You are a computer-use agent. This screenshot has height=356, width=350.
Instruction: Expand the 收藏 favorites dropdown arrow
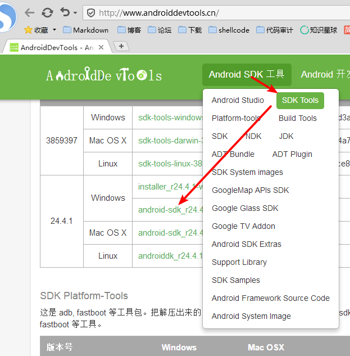tap(54, 30)
